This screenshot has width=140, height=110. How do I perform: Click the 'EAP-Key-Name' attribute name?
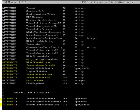point(35,84)
